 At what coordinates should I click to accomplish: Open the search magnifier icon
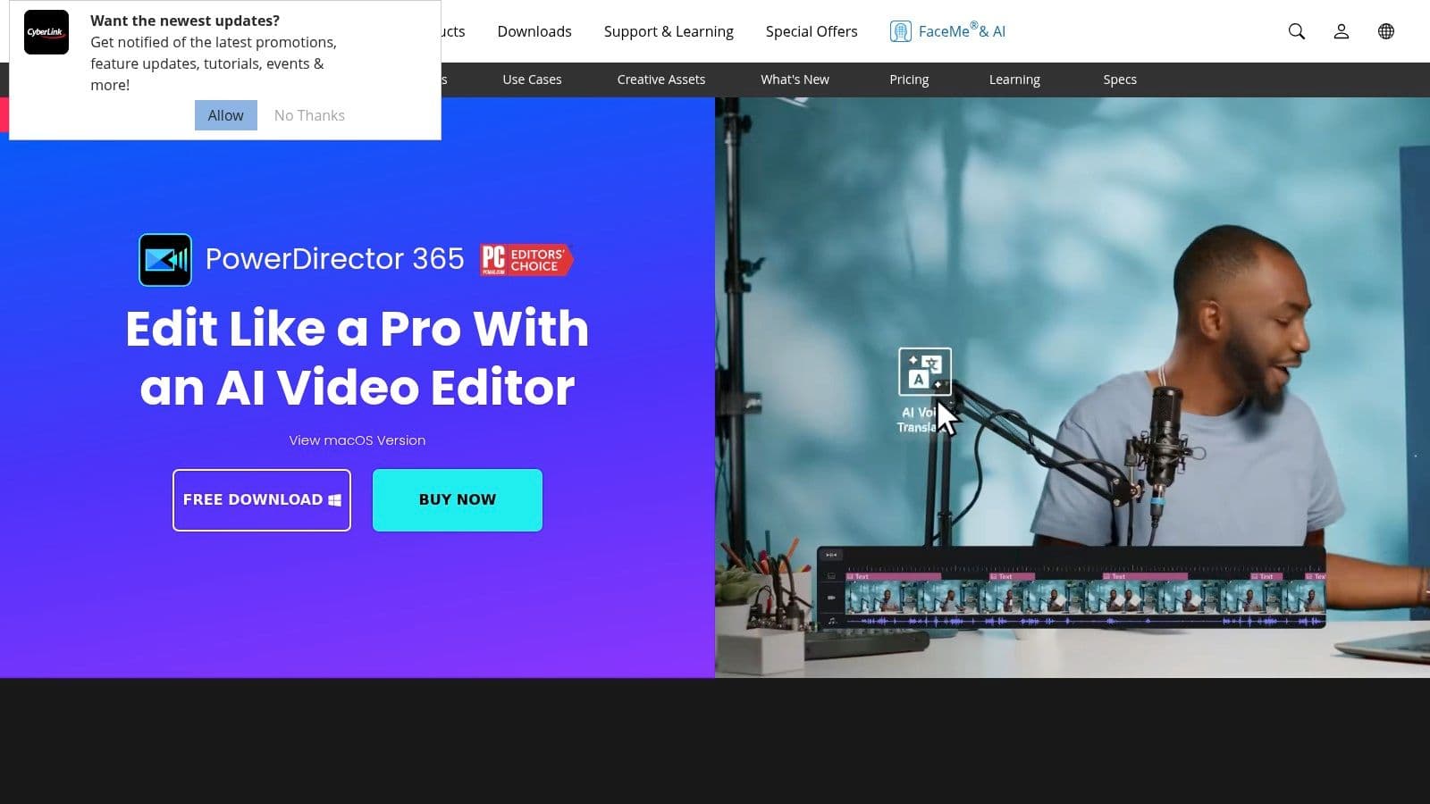pyautogui.click(x=1296, y=31)
